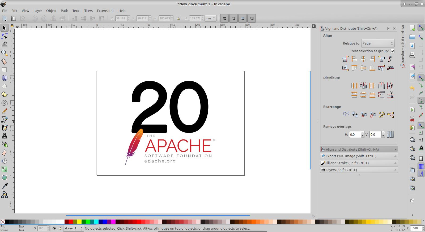Align bottom edges of objects
Screen dimensions: 425x232
(372, 68)
